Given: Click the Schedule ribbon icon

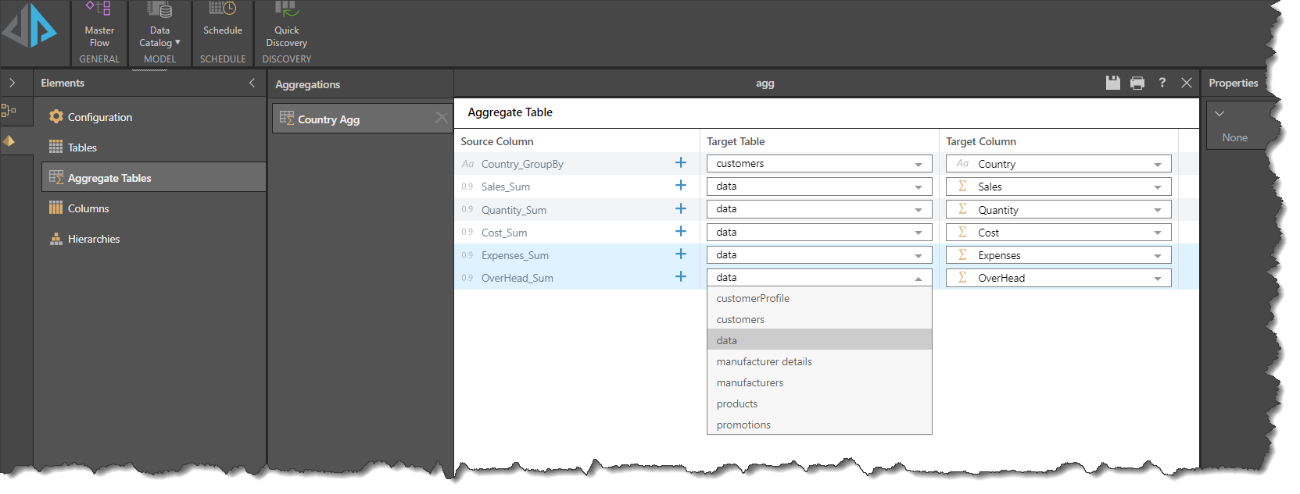Looking at the screenshot, I should [x=223, y=20].
